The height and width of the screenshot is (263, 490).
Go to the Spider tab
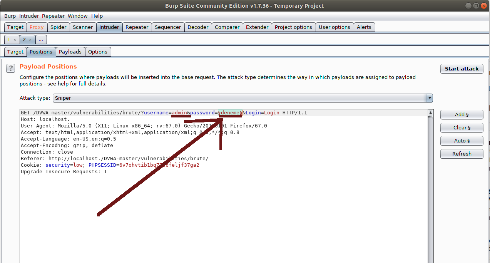coord(59,27)
